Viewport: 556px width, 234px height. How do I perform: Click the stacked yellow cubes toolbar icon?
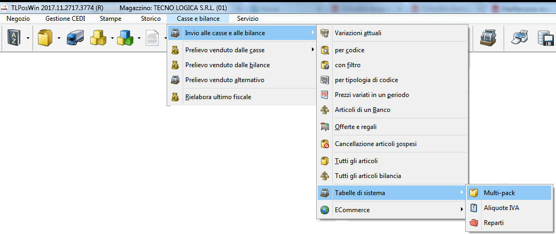99,38
